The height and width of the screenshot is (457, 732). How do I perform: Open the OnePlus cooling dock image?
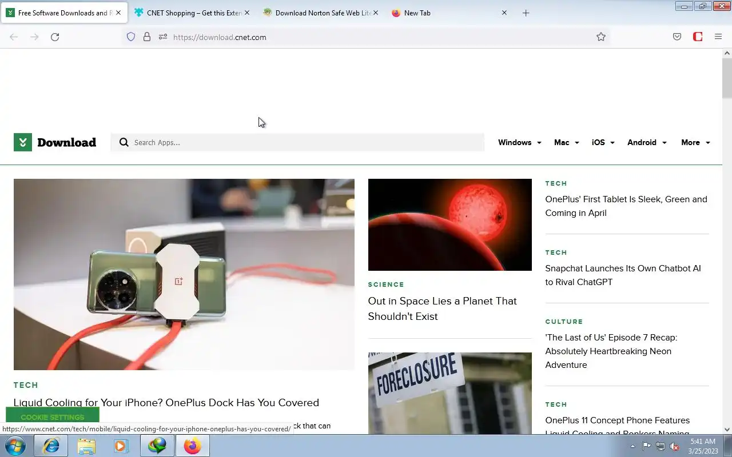[x=184, y=274]
